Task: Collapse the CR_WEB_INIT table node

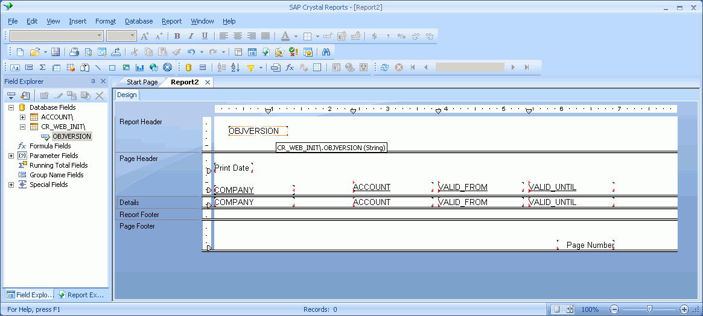Action: [22, 127]
